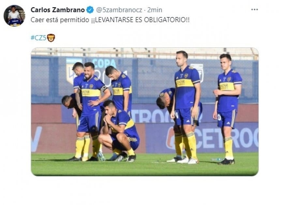
Task: Click the captain wearing the armband in the photo
Action: pos(92,111)
